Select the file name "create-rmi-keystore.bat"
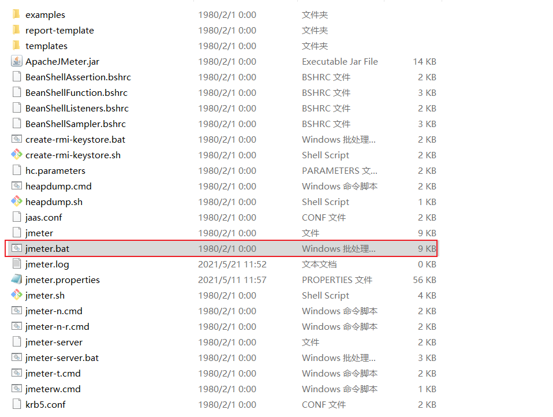 pyautogui.click(x=75, y=139)
